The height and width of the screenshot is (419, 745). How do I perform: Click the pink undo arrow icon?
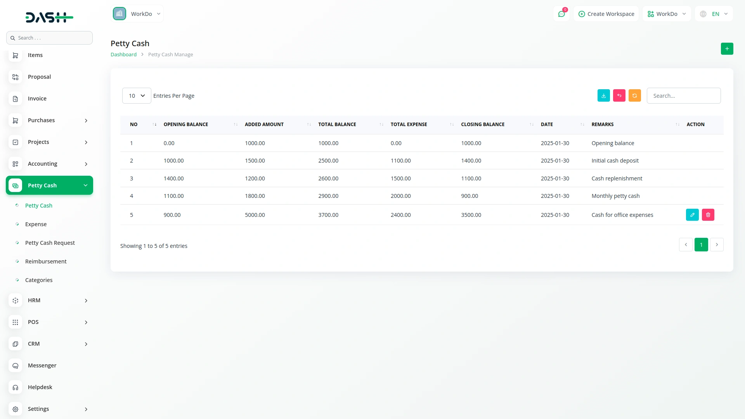(x=619, y=96)
